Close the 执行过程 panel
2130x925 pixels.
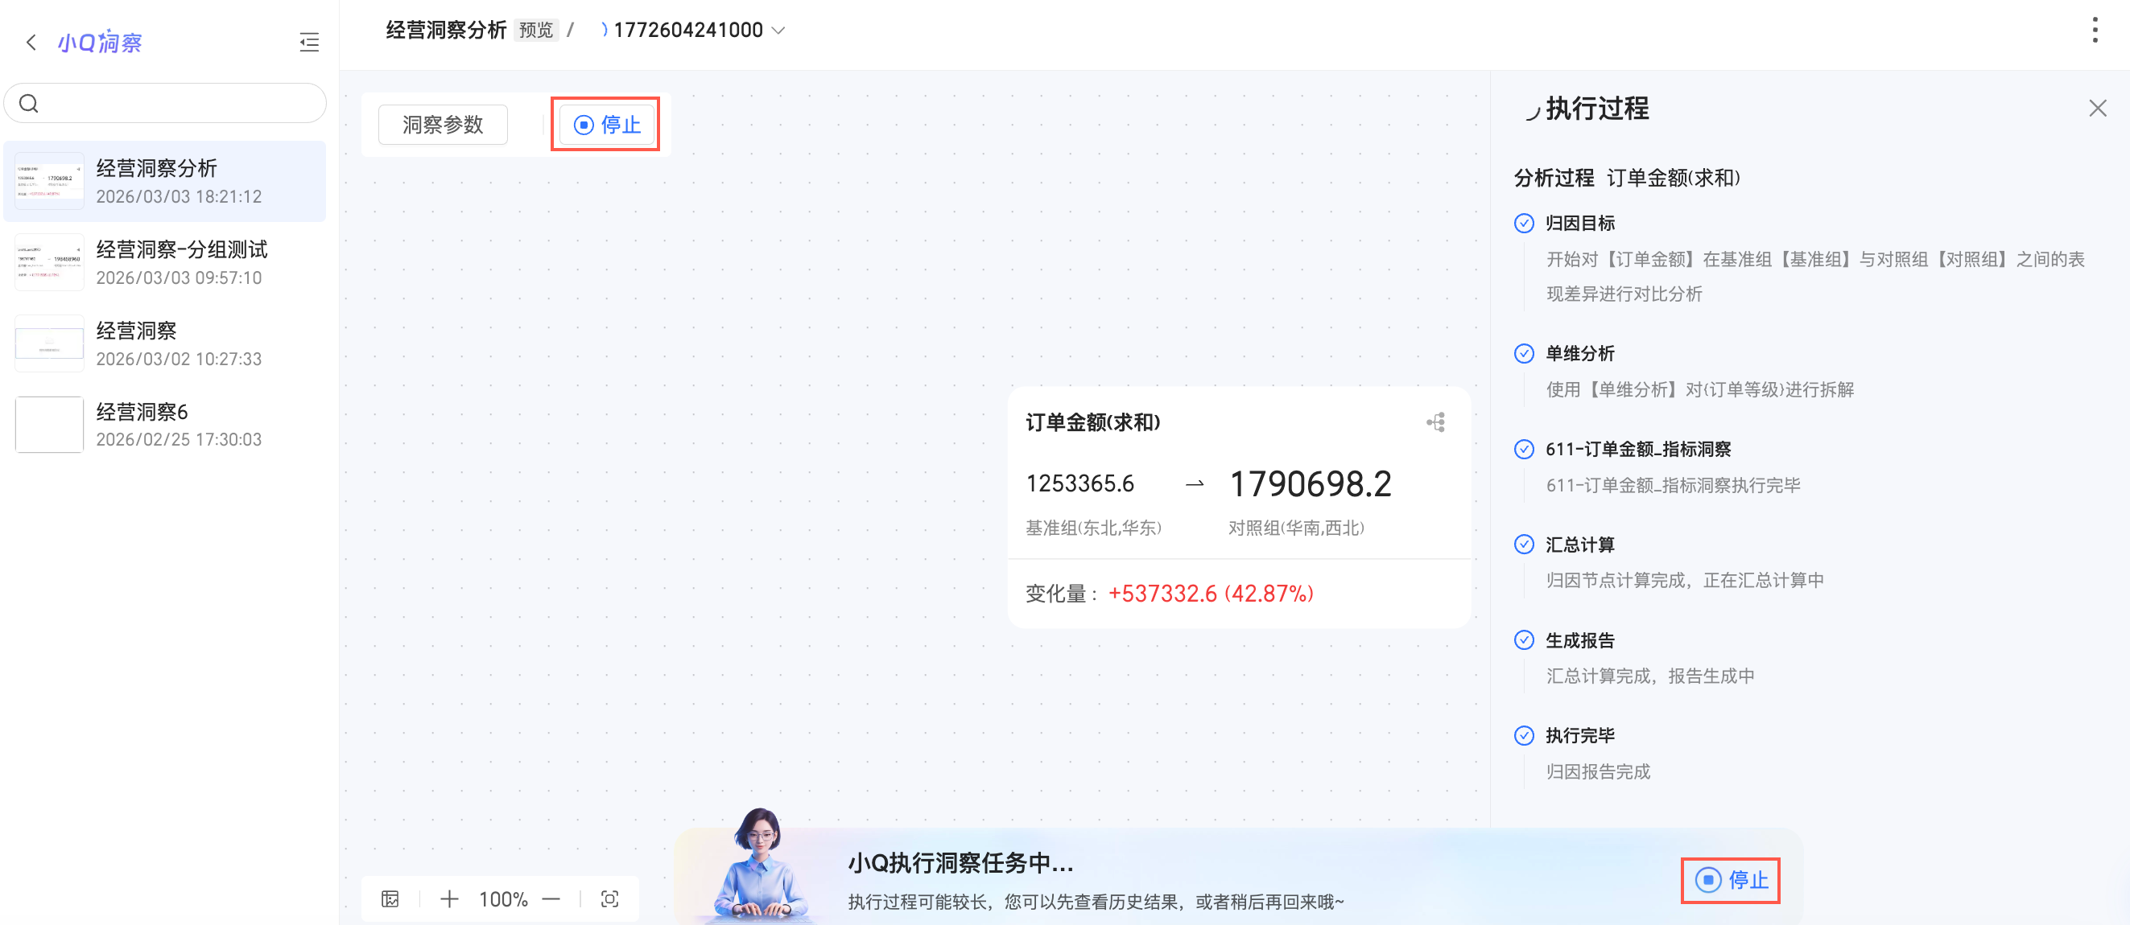(2097, 109)
